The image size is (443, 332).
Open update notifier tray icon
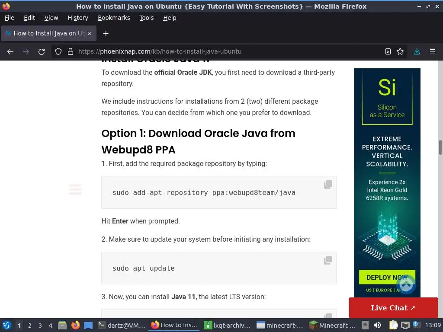pyautogui.click(x=416, y=325)
